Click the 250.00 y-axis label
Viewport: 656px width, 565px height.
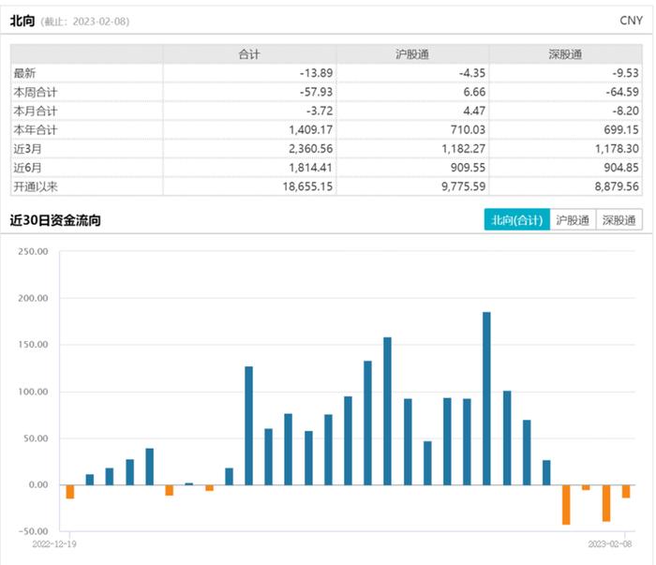pos(33,251)
